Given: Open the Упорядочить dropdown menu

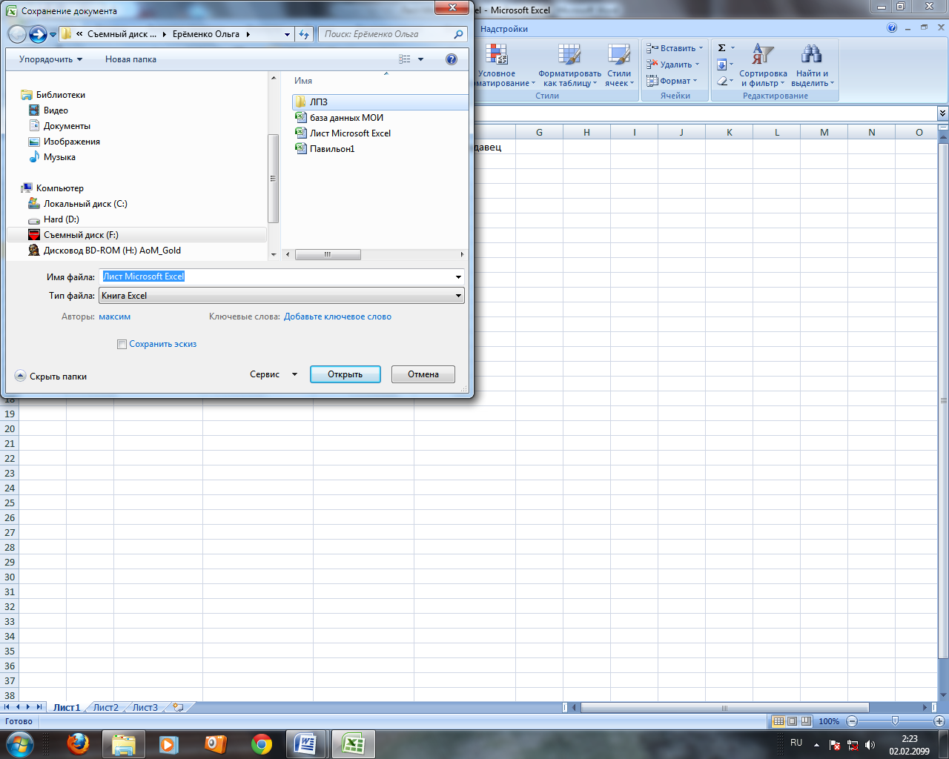Looking at the screenshot, I should point(51,59).
